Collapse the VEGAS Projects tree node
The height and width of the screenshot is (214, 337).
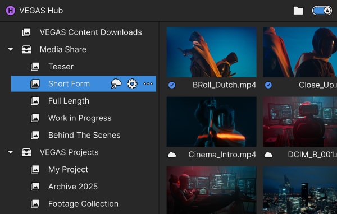click(x=10, y=152)
